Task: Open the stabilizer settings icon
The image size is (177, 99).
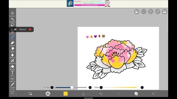Action: (x=137, y=12)
